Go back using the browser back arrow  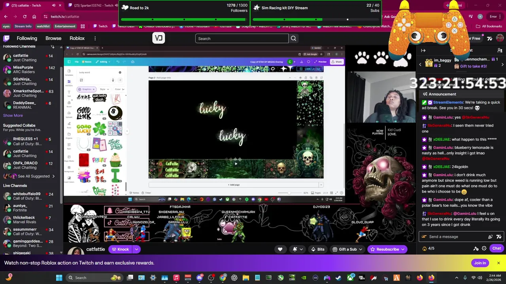point(6,17)
